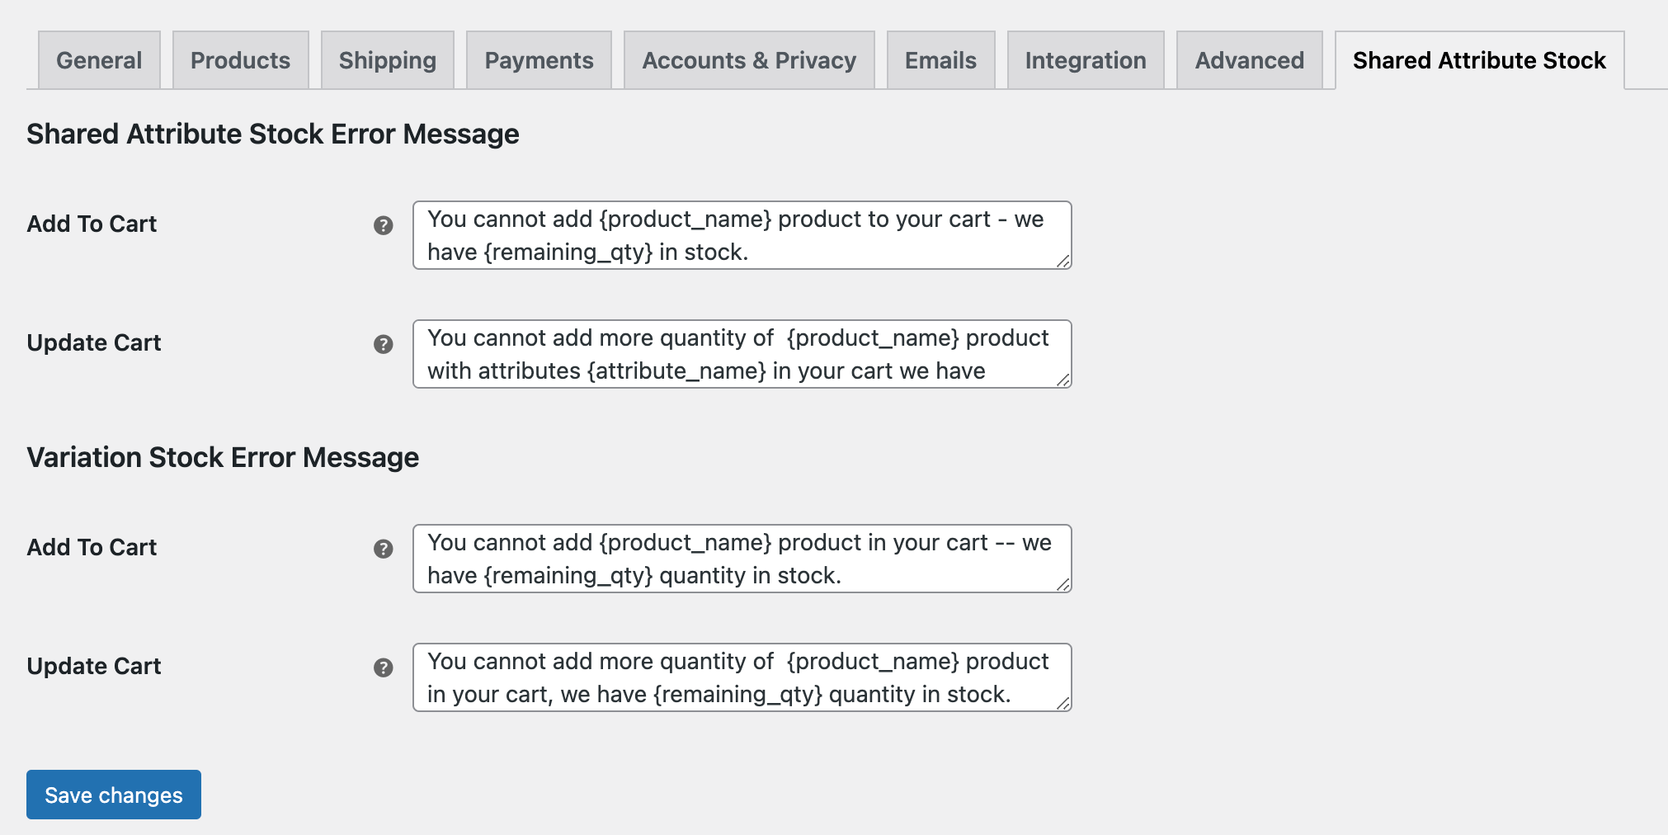Focus Shared Attribute Add To Cart message field

tap(741, 235)
